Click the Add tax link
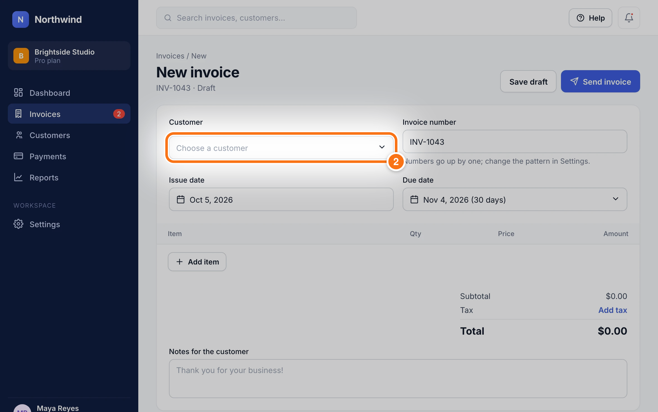 pyautogui.click(x=613, y=310)
